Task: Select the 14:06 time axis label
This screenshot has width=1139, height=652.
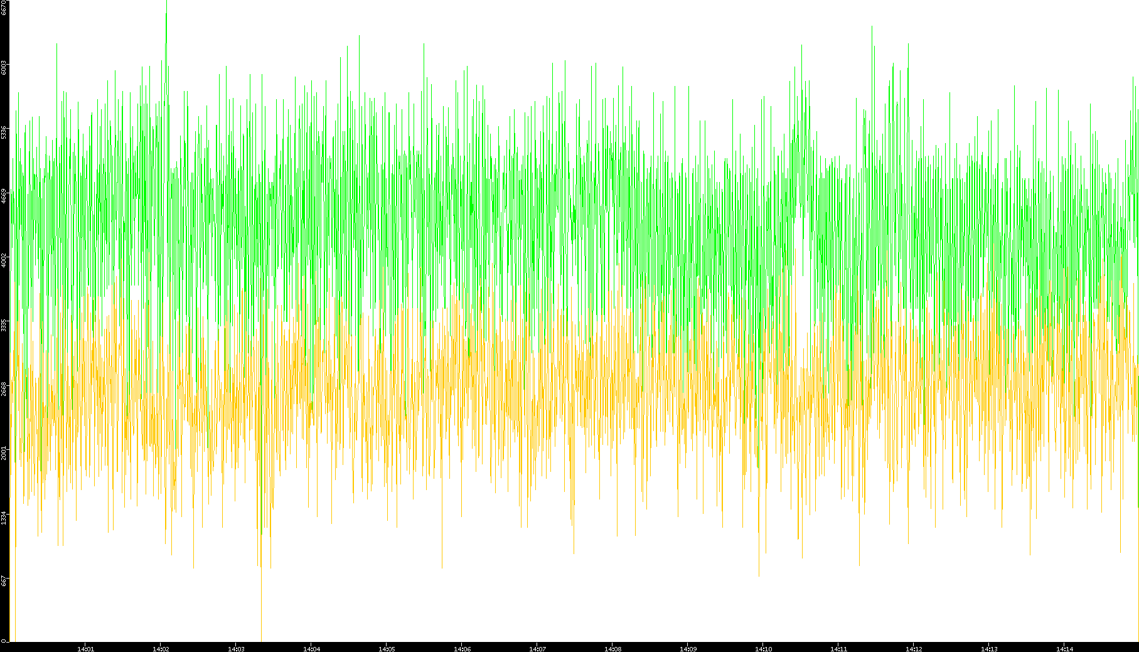Action: [462, 649]
